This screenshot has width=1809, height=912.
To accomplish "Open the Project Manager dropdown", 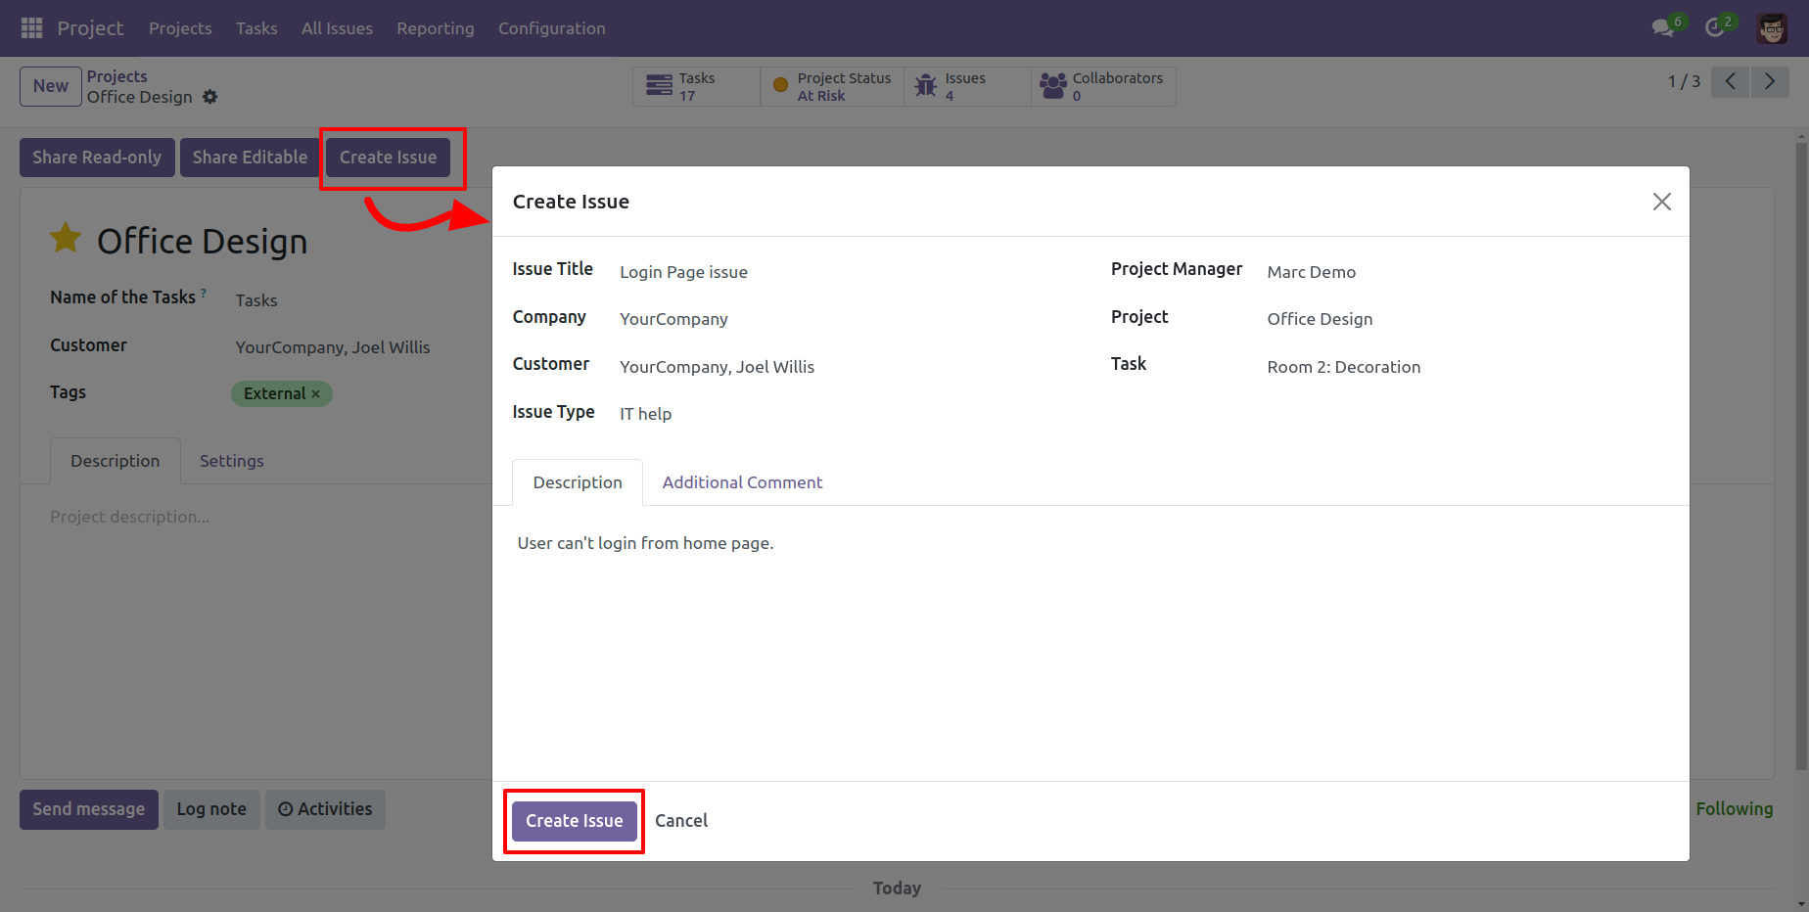I will (1468, 272).
